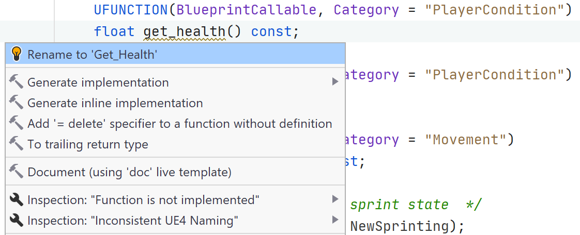Click hammer icon beside Document live template
The width and height of the screenshot is (580, 235).
tap(16, 172)
